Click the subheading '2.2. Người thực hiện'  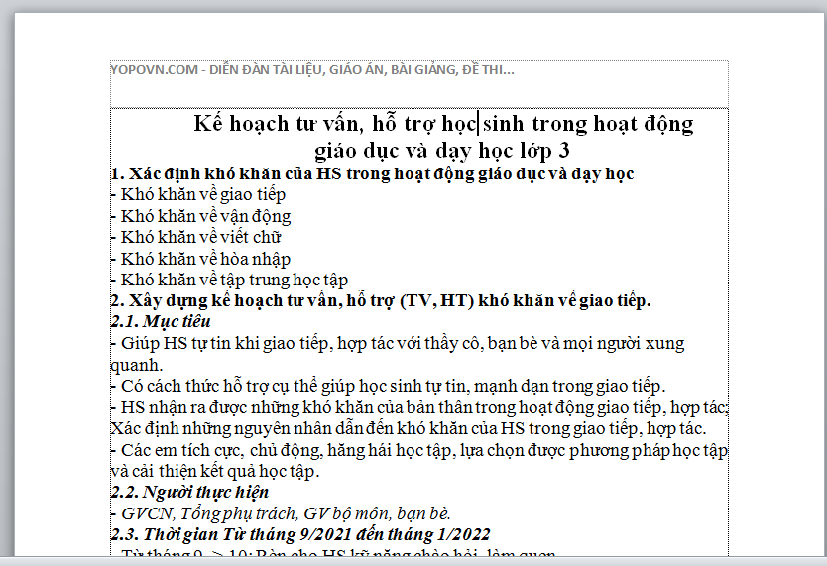[x=189, y=492]
